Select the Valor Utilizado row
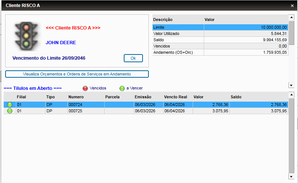 220,34
